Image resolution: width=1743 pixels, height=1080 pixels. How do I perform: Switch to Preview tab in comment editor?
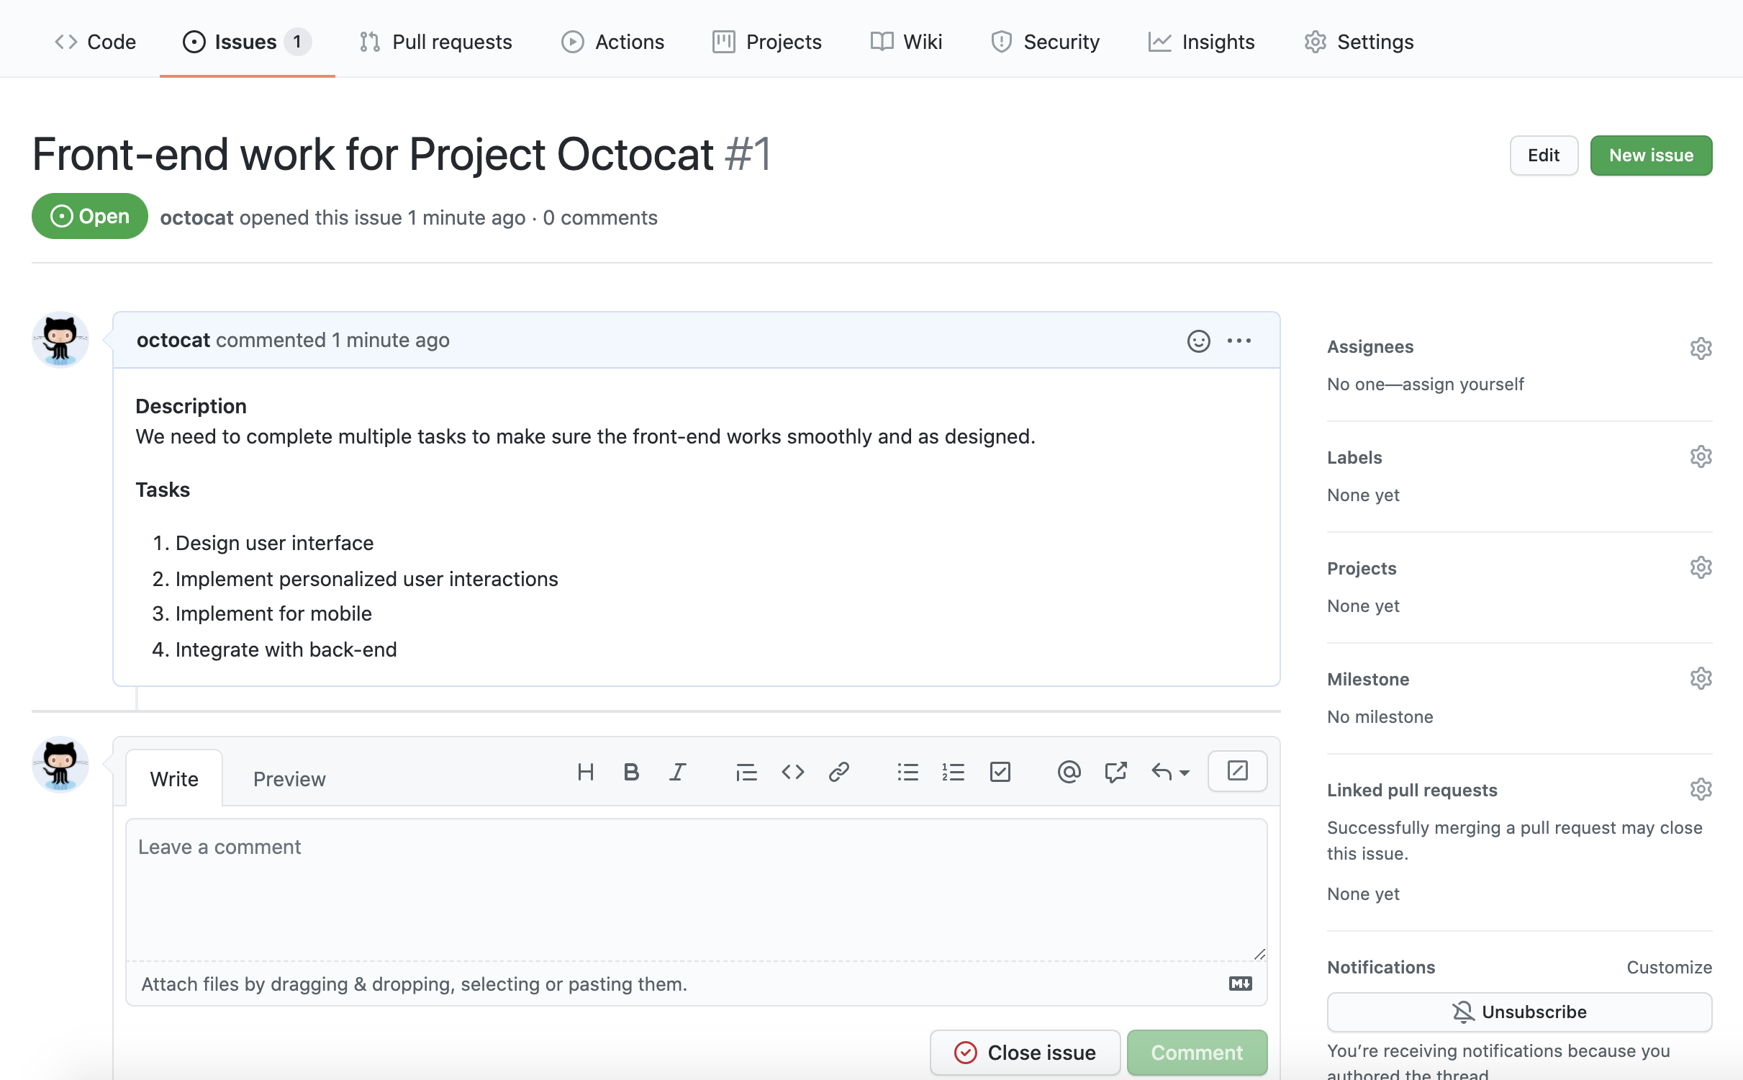tap(289, 778)
